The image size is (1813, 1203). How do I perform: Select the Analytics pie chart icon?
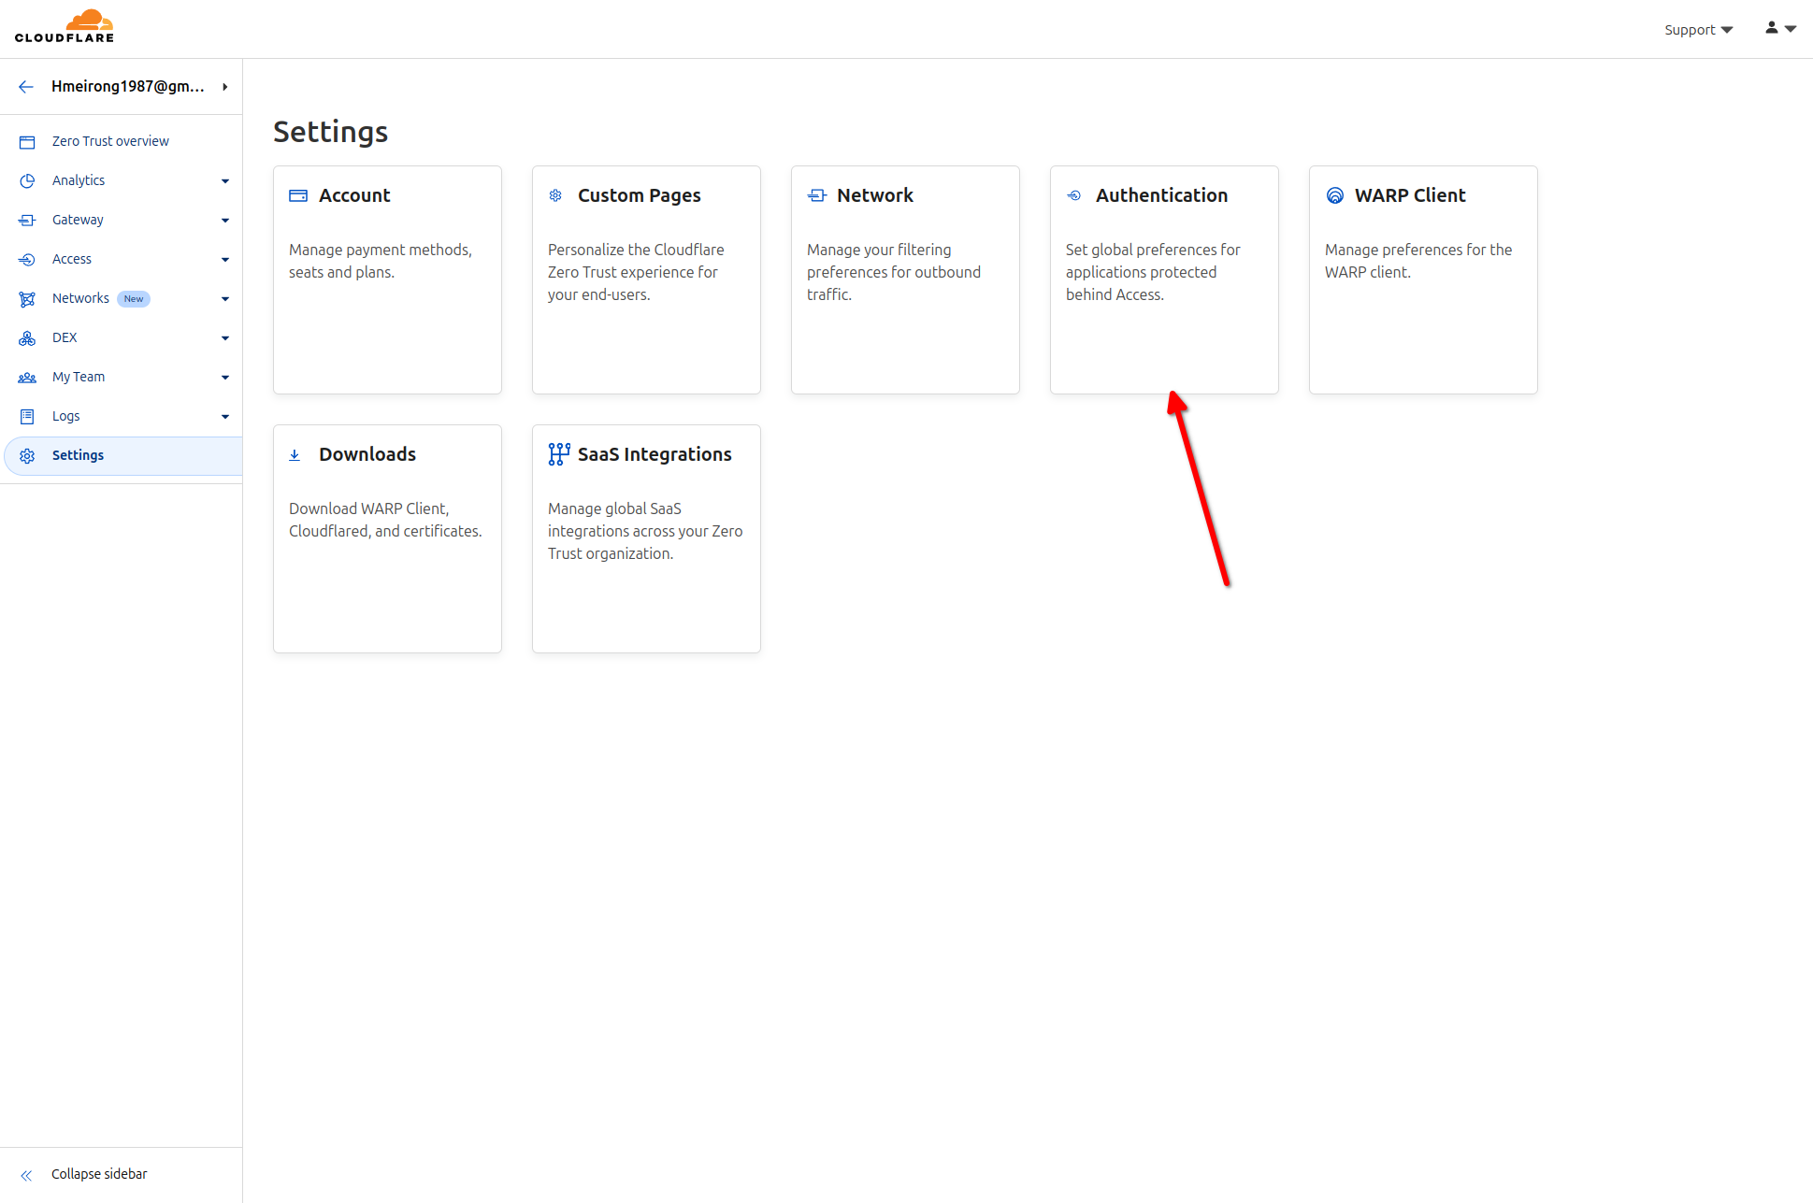pos(27,180)
